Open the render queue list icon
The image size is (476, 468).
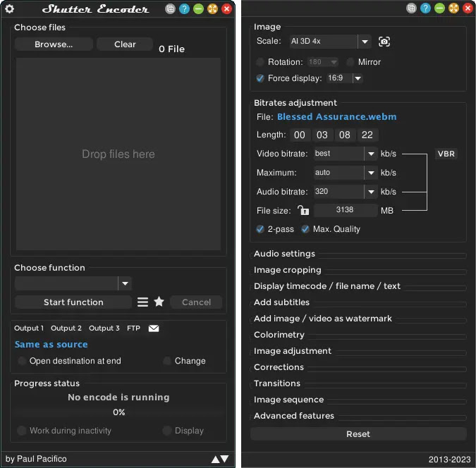[142, 302]
